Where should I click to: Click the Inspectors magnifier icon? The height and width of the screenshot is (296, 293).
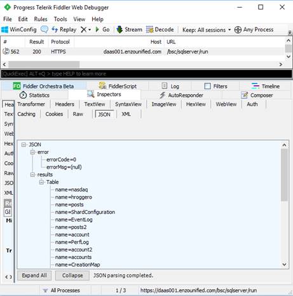91,94
